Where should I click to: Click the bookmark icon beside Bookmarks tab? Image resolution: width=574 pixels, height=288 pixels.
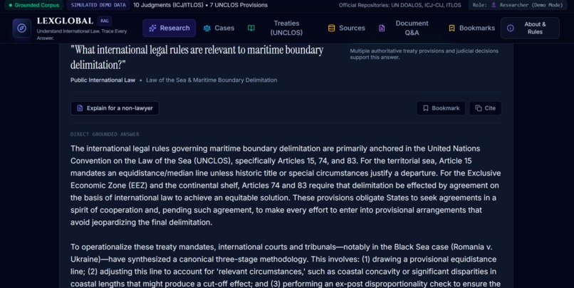452,28
